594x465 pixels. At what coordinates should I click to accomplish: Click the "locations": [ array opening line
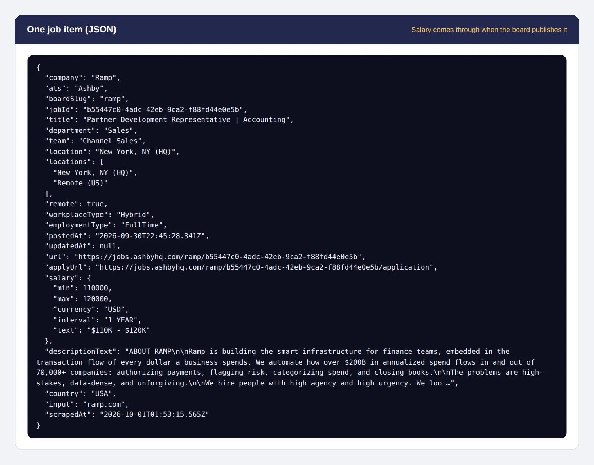click(x=74, y=162)
